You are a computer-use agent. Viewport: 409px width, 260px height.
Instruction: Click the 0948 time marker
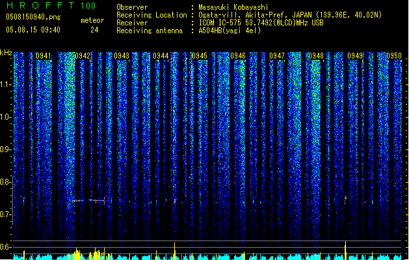tap(316, 56)
